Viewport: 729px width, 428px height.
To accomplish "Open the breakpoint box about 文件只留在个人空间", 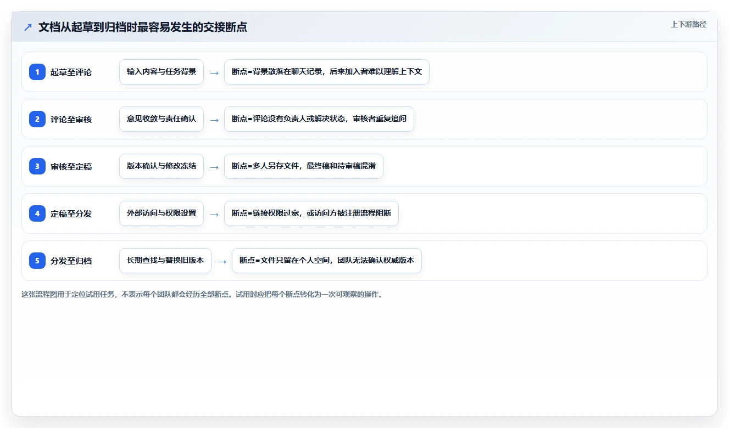I will coord(327,261).
